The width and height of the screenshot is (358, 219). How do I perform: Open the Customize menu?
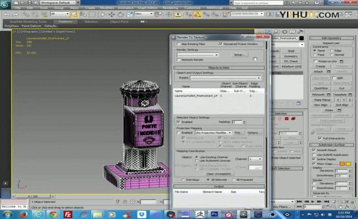192,8
